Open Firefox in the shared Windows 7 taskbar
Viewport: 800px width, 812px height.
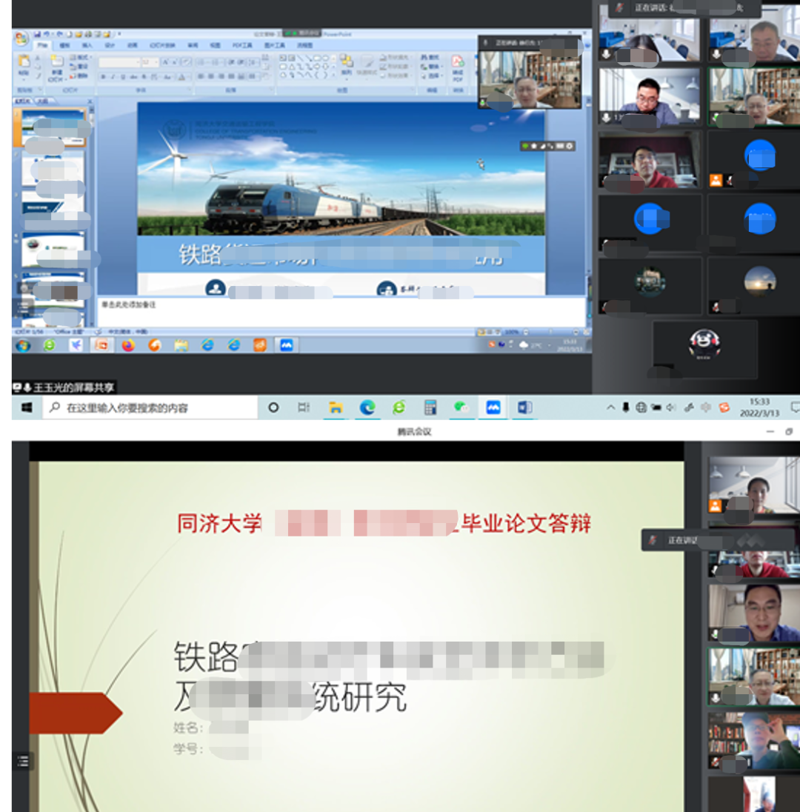coord(128,345)
